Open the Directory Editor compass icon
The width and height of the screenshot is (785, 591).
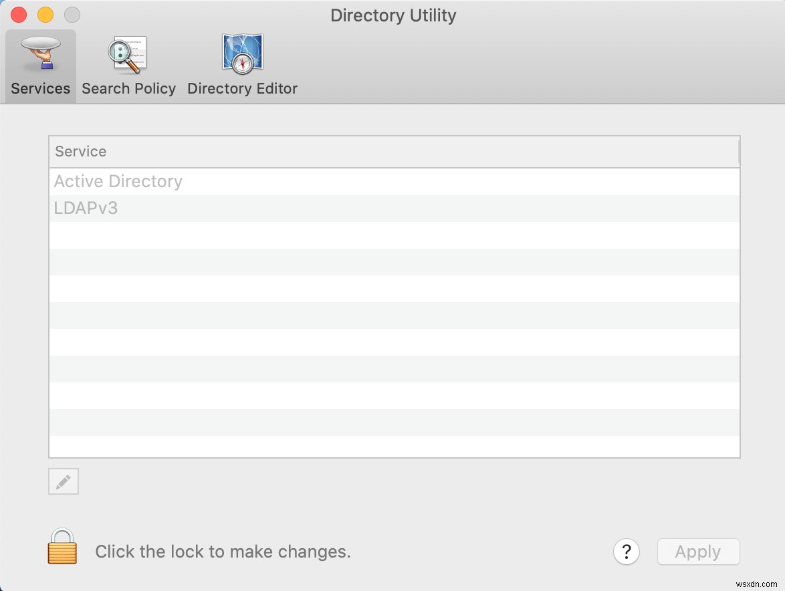point(242,53)
